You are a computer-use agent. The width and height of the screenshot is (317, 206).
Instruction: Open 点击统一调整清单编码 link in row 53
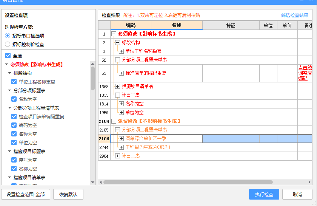coord(305,73)
